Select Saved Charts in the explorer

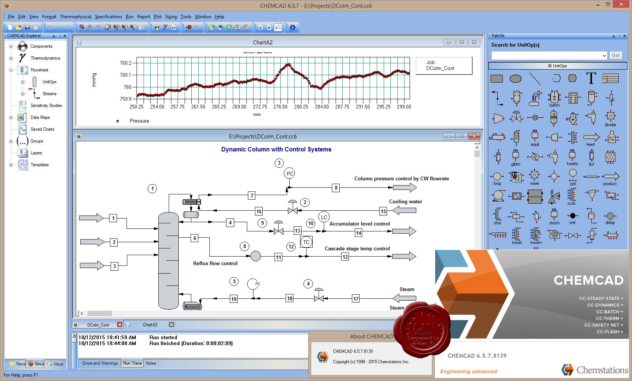tap(43, 130)
